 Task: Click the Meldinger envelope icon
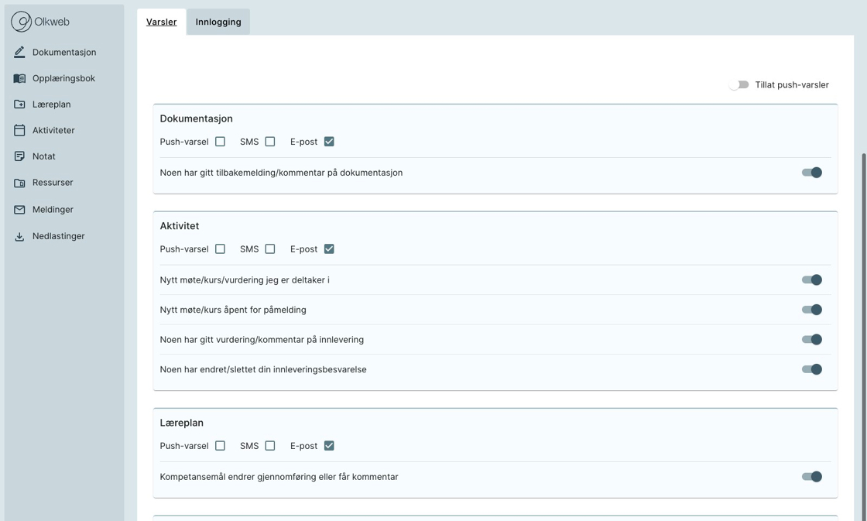19,210
